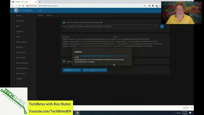The height and width of the screenshot is (115, 204).
Task: Collapse sidebar with the left chevron
Action: (45, 11)
